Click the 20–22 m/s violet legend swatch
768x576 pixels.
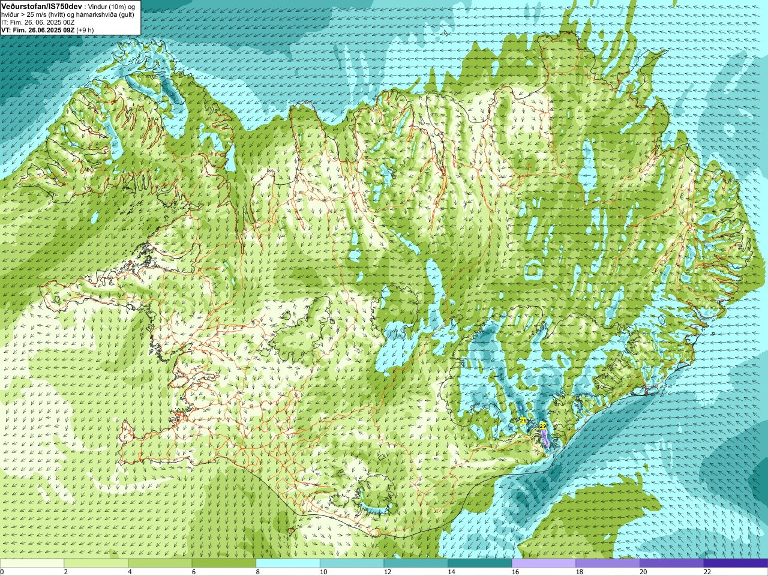pos(671,563)
